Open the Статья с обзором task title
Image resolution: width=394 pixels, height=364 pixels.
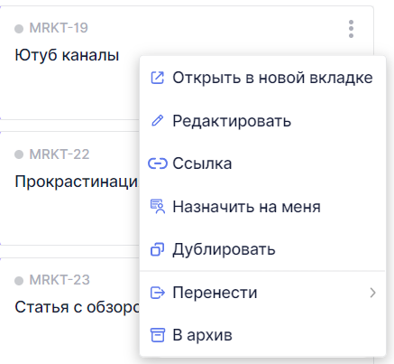[77, 307]
